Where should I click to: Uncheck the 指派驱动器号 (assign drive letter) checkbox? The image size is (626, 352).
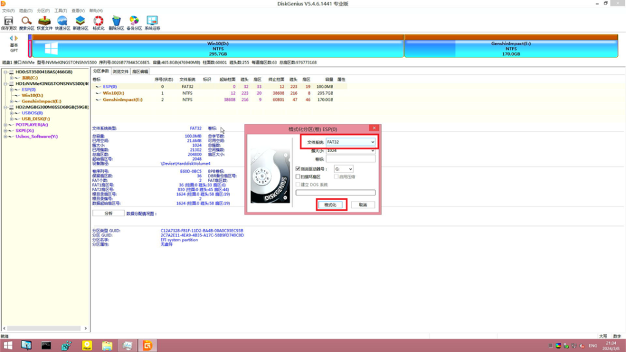click(298, 169)
